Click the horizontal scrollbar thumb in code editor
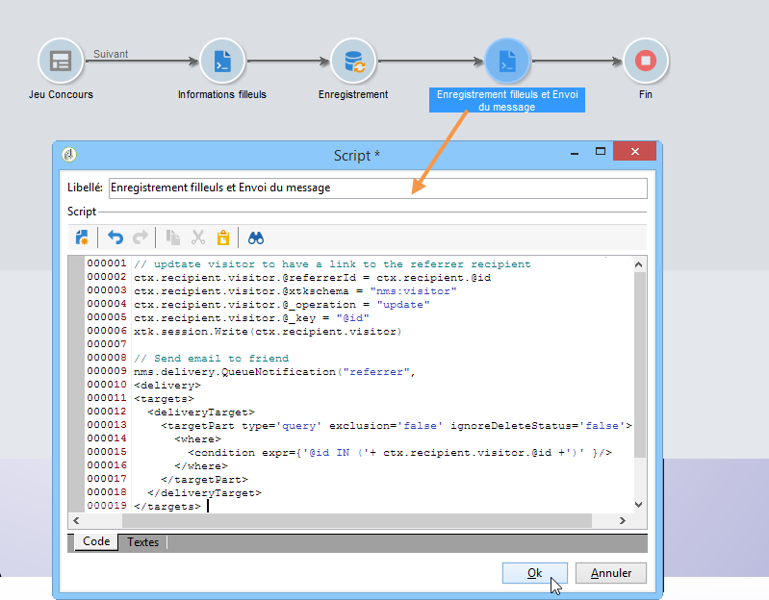Image resolution: width=769 pixels, height=600 pixels. 356,520
